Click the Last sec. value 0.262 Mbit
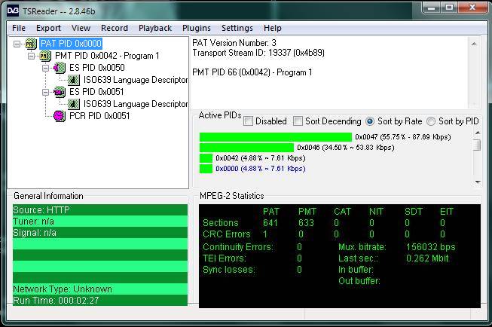The height and width of the screenshot is (327, 492). pyautogui.click(x=427, y=258)
